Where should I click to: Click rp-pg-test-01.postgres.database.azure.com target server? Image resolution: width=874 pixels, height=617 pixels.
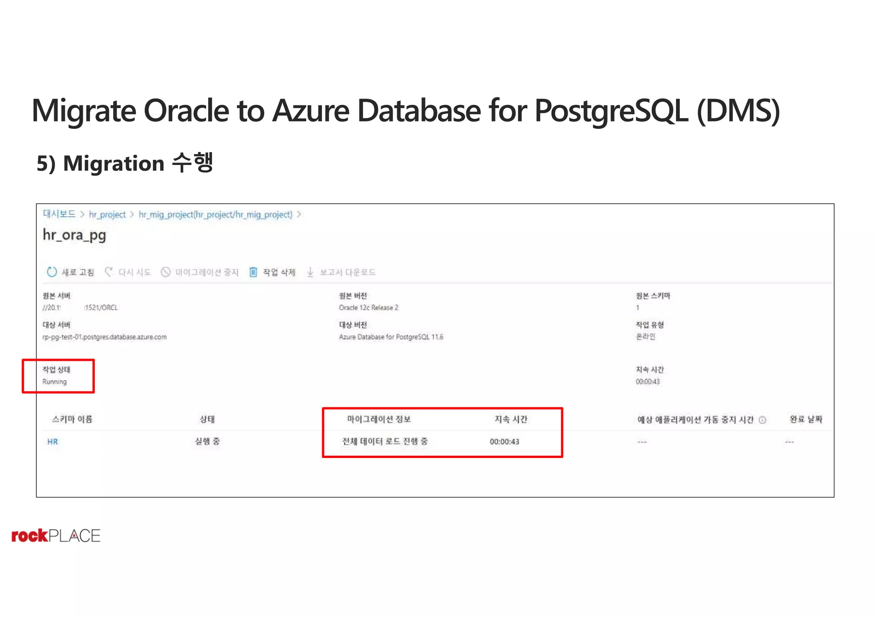point(105,337)
